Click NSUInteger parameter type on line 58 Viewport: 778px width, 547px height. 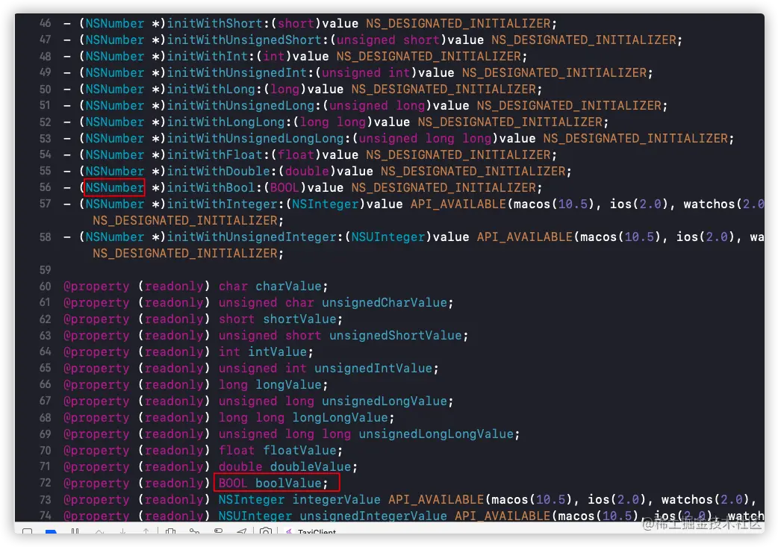point(388,237)
